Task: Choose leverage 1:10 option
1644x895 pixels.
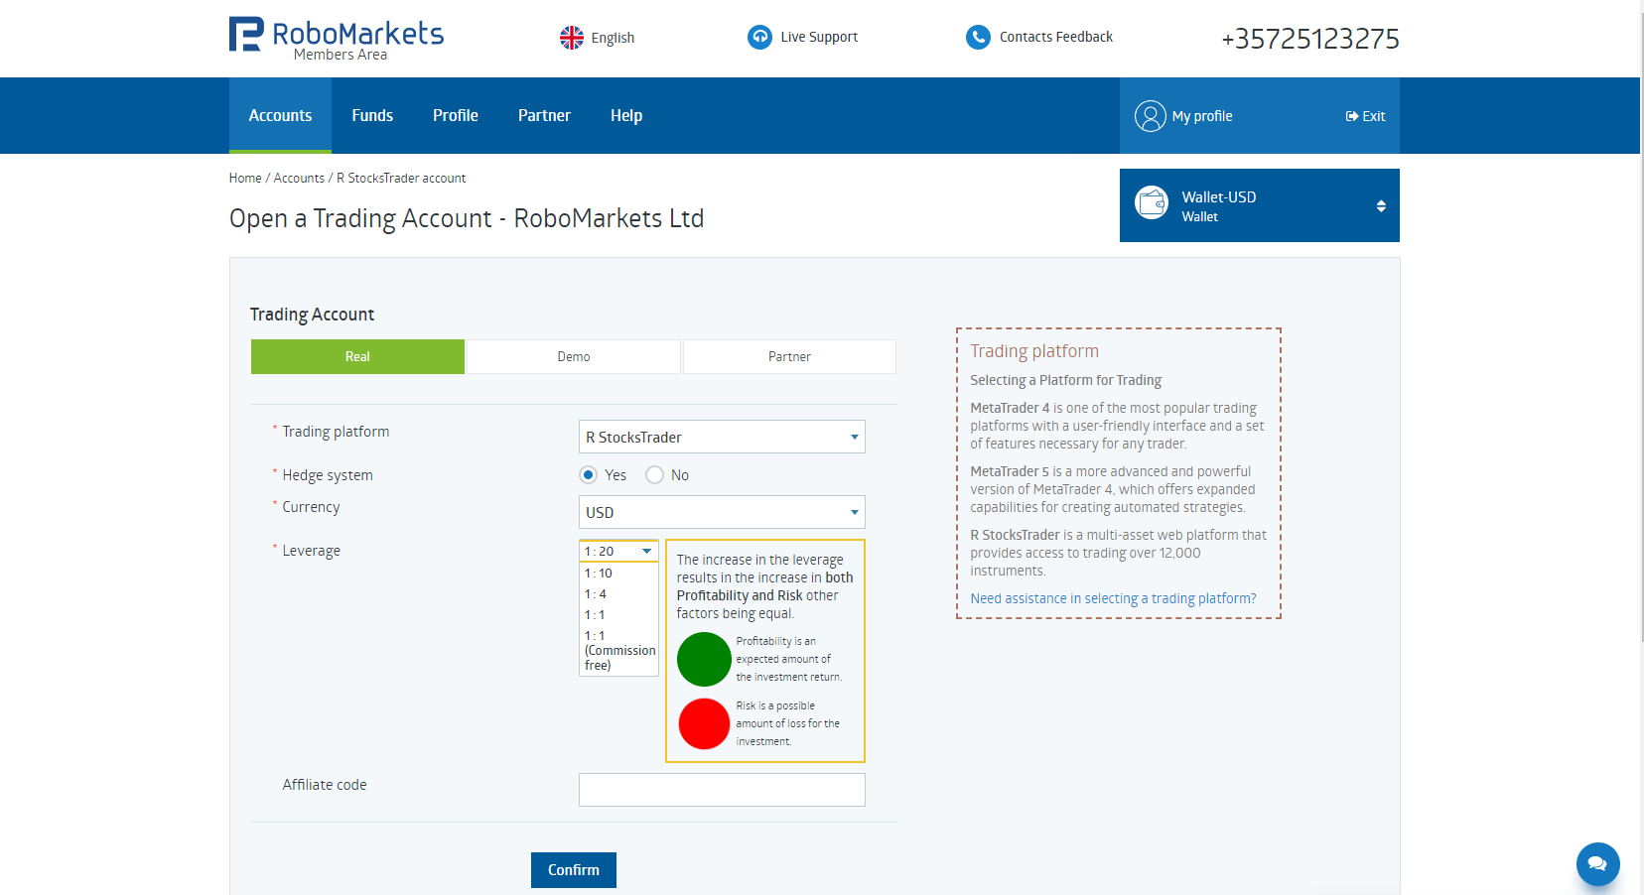Action: coord(618,573)
